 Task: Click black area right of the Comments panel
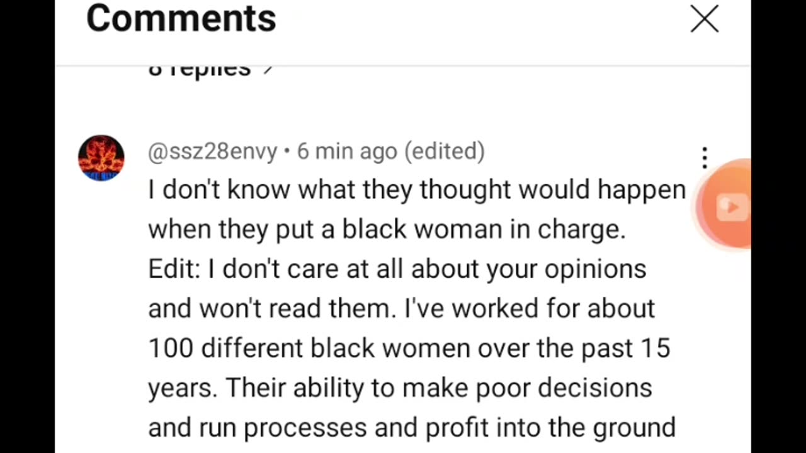click(x=778, y=315)
